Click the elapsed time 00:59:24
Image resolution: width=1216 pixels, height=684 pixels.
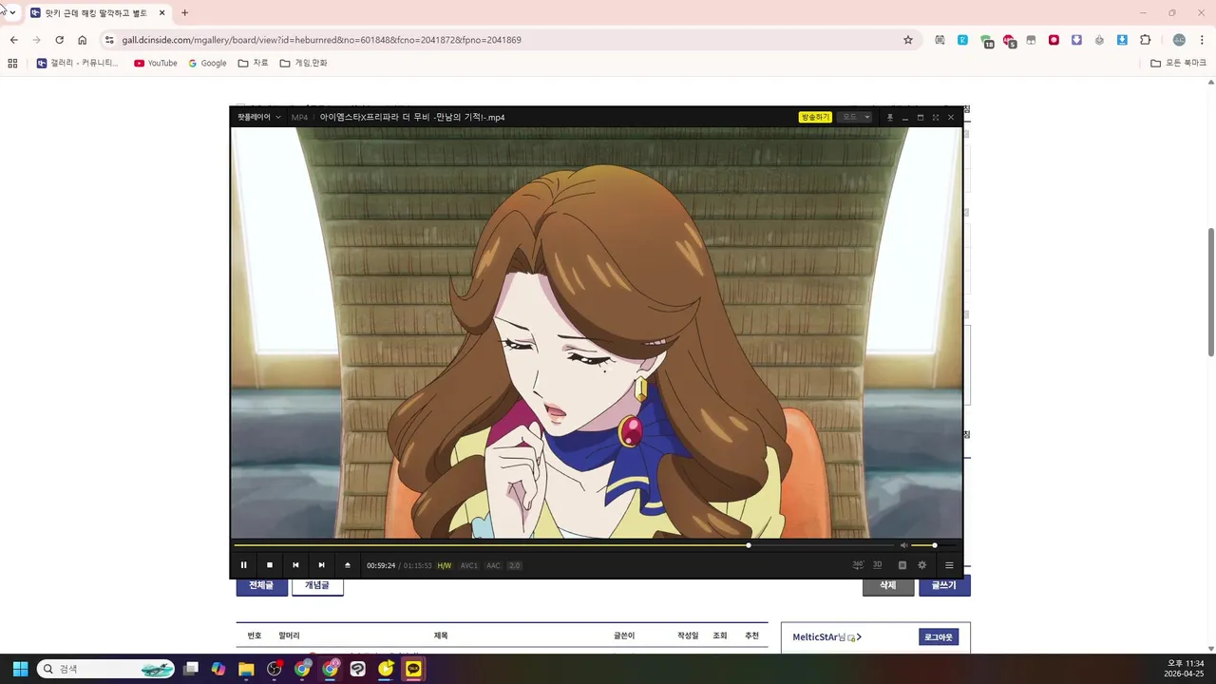381,565
